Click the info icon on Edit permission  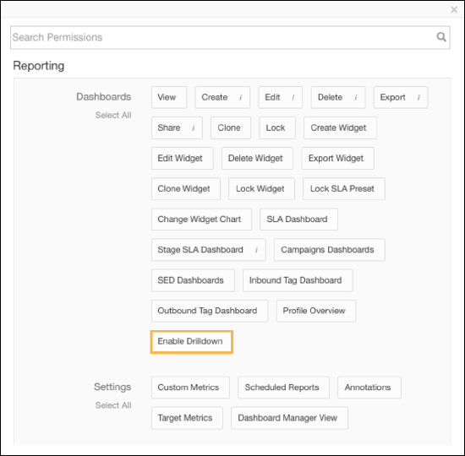293,97
